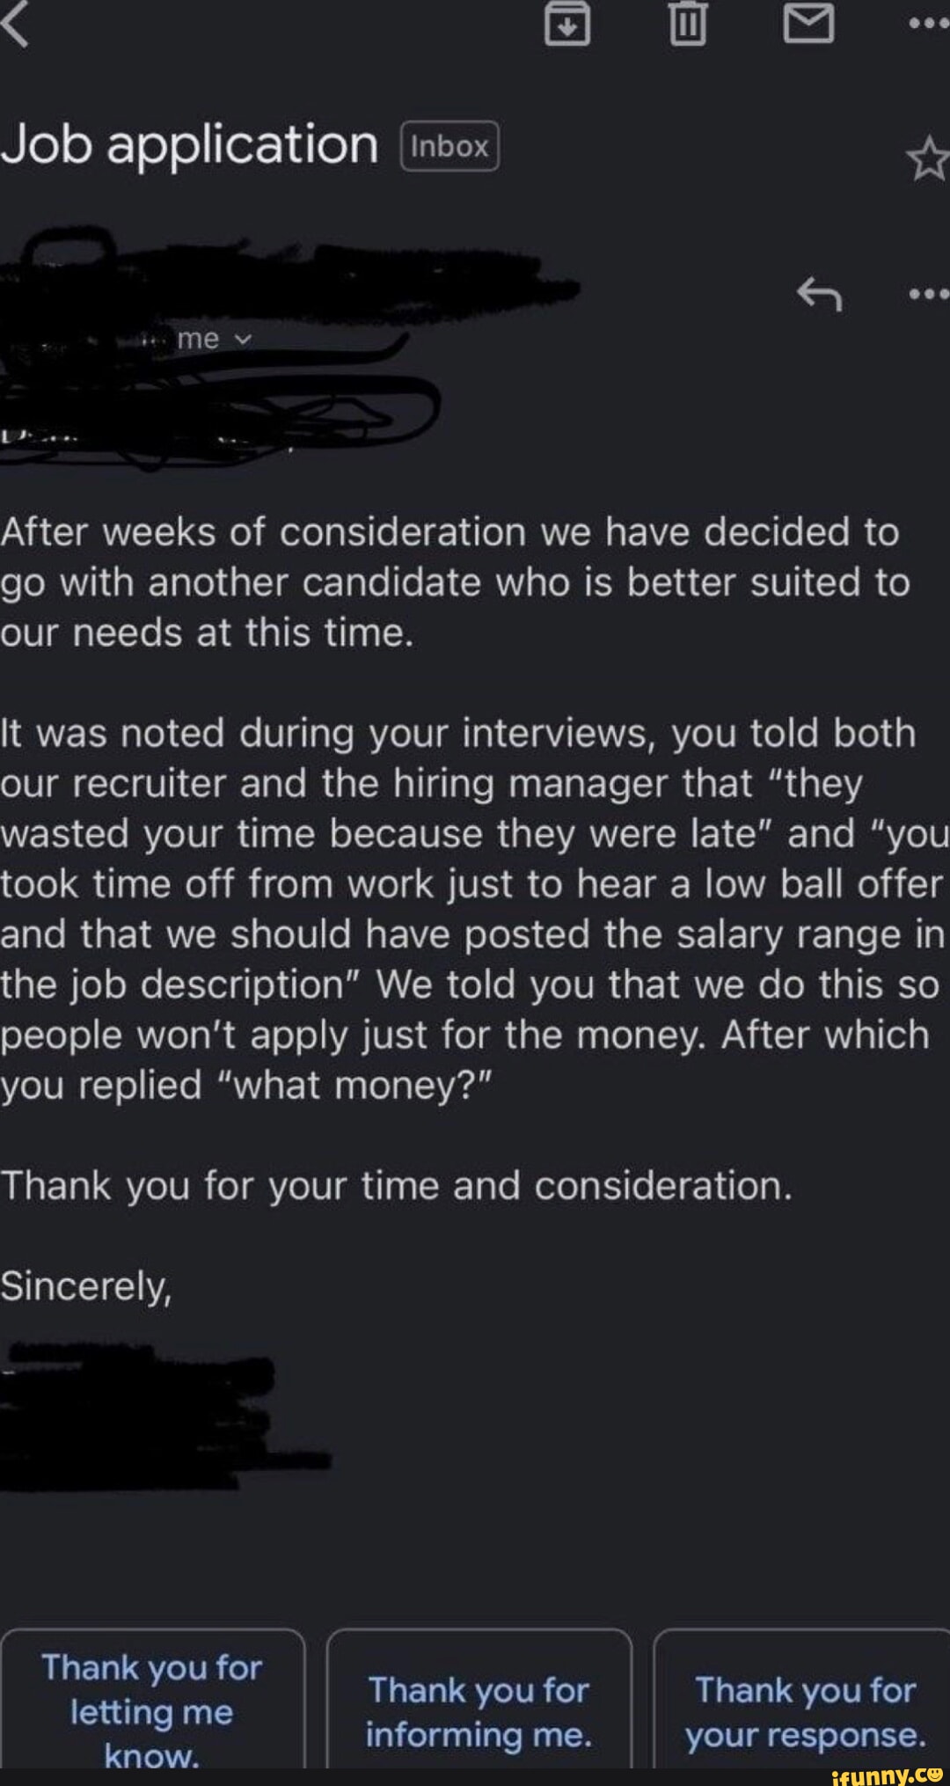Reply using the curved arrow icon
The width and height of the screenshot is (950, 1786).
tap(819, 294)
